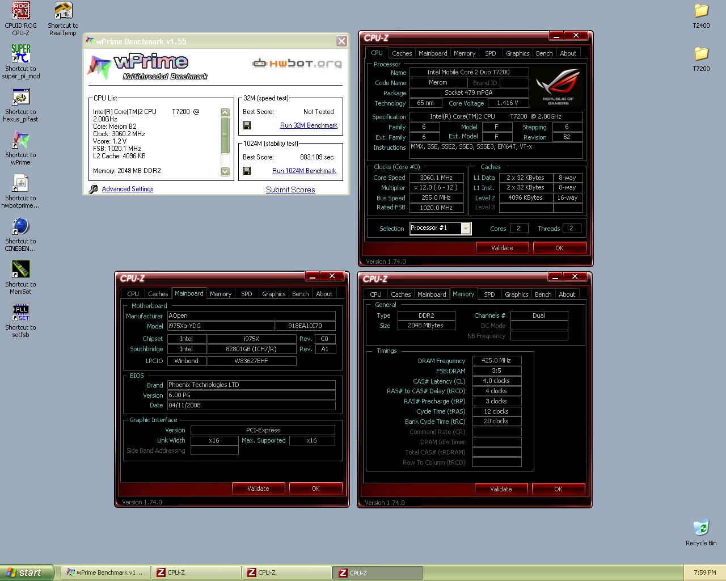The image size is (726, 581).
Task: Click the DRAM Frequency 425.0 MHz field
Action: tap(496, 360)
